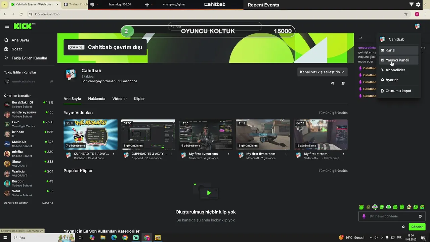Insert the first green emote in the emote row
Screen dimensions: 430x242
361,207
